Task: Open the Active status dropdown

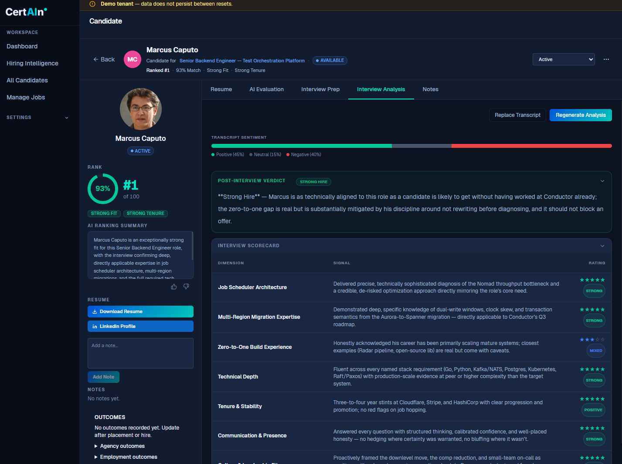Action: (x=564, y=59)
